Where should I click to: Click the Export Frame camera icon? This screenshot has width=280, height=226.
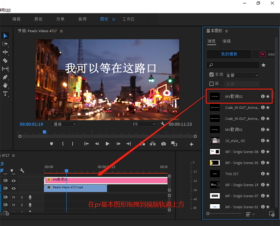[x=163, y=144]
